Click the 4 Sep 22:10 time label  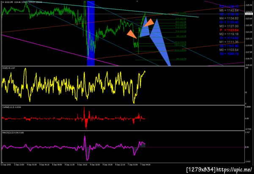coord(120,165)
